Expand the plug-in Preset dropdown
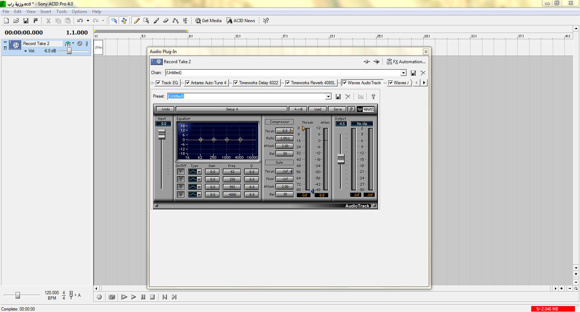The height and width of the screenshot is (312, 580). (328, 97)
